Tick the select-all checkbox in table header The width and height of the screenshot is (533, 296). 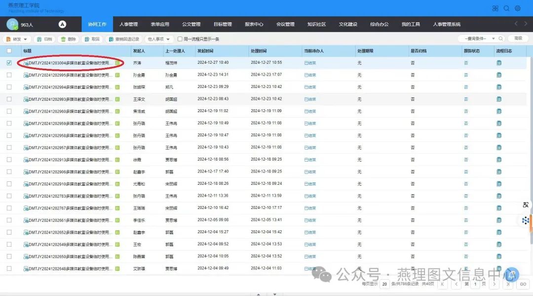9,51
